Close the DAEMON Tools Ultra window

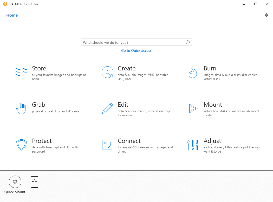267,4
